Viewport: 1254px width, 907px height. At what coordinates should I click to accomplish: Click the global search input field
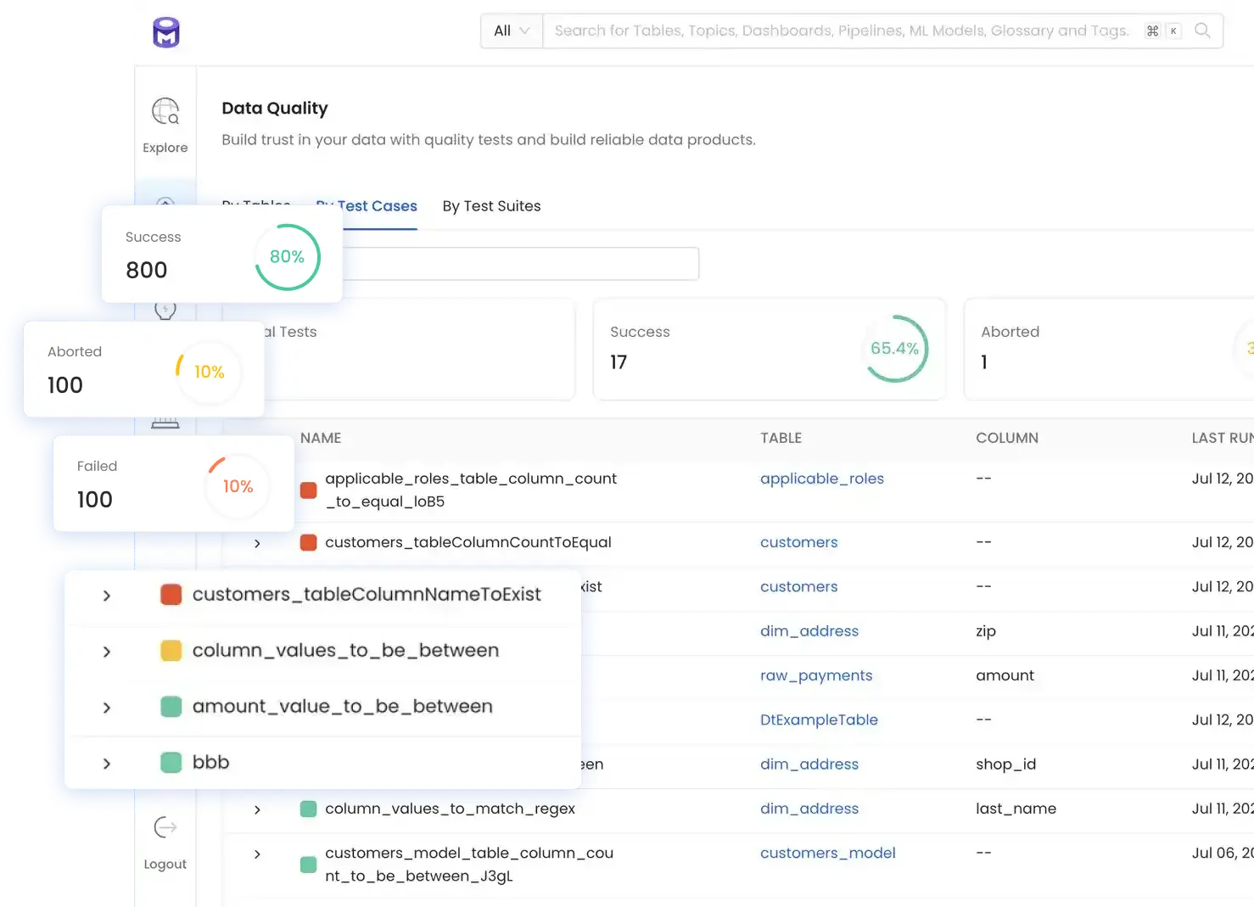pyautogui.click(x=848, y=31)
